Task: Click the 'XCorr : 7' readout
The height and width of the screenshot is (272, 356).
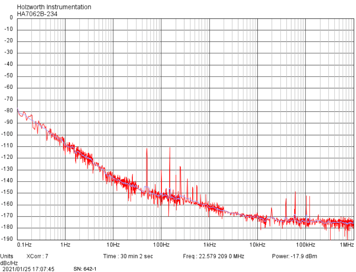Action: pos(37,256)
